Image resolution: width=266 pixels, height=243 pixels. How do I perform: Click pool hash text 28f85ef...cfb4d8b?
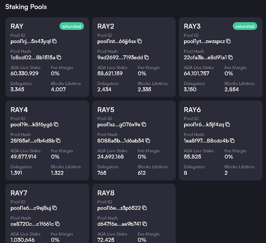[x=32, y=141]
